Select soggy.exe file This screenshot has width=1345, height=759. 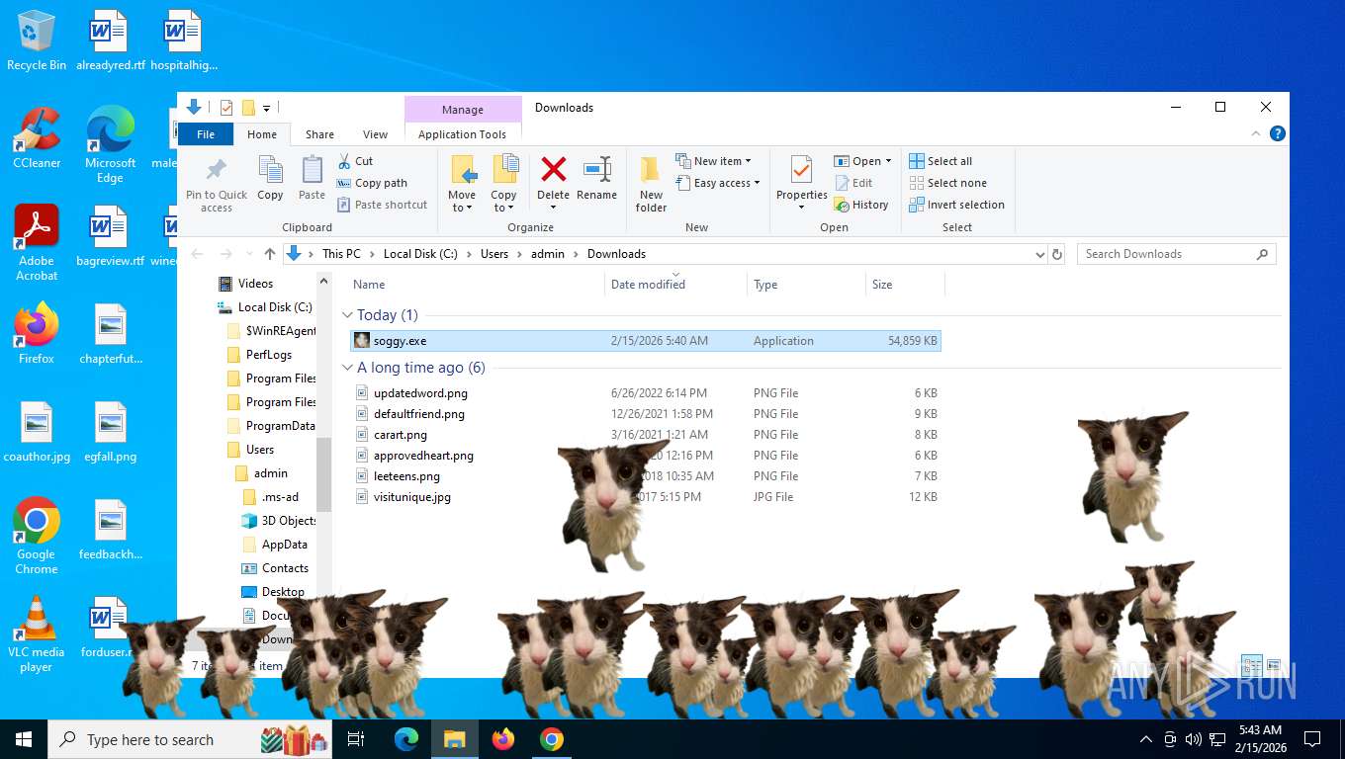[646, 341]
